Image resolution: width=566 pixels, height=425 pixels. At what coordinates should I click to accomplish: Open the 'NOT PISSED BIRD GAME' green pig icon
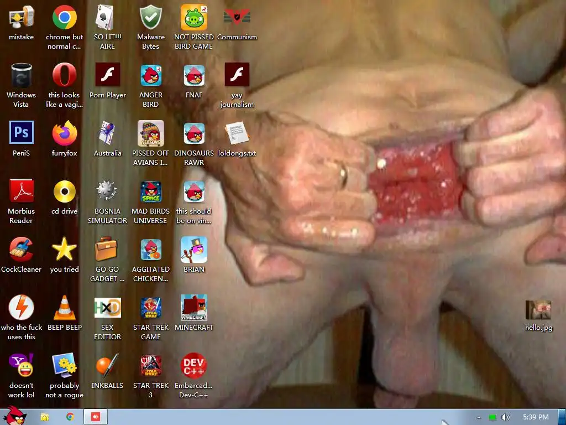pyautogui.click(x=194, y=17)
